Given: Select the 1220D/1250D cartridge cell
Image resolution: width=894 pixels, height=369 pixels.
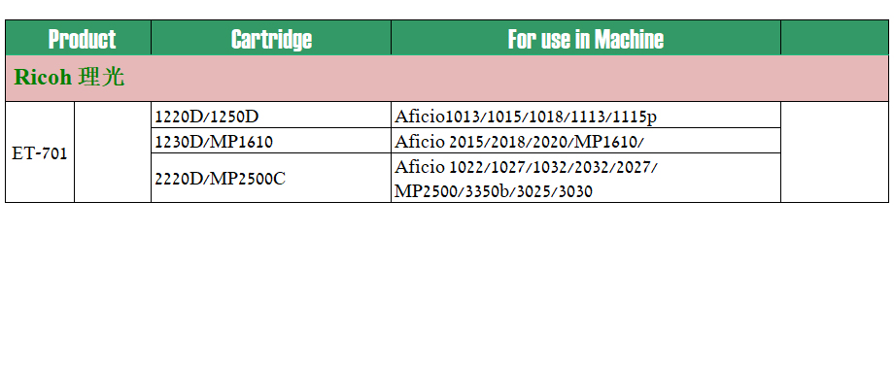Looking at the screenshot, I should click(x=271, y=115).
